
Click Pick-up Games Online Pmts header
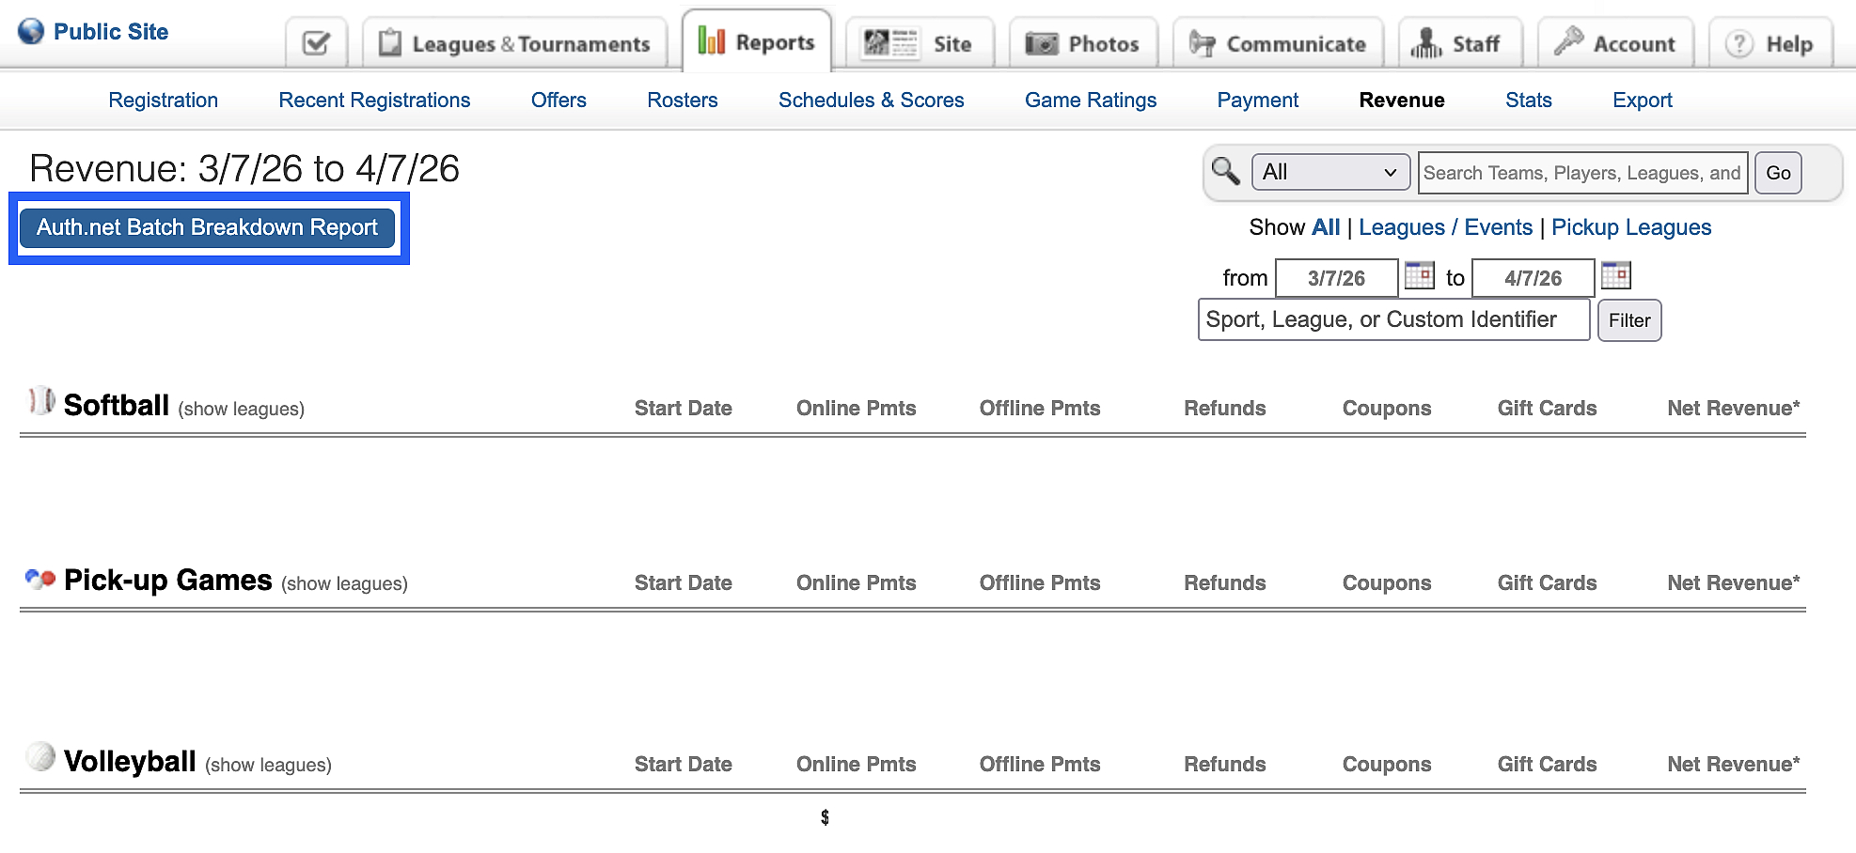857,582
